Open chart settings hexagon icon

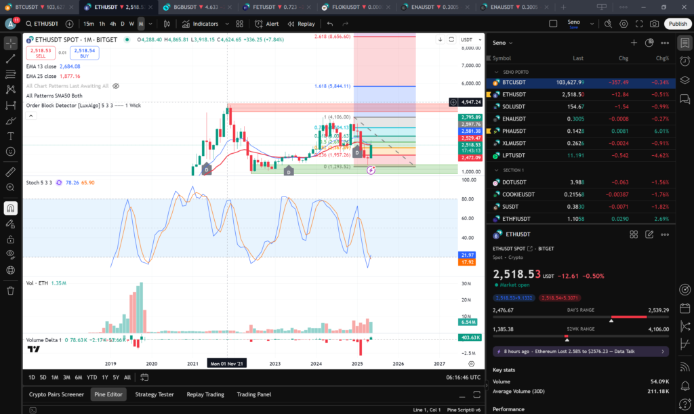624,24
